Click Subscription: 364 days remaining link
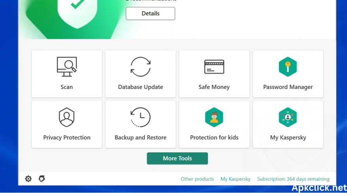The height and width of the screenshot is (193, 347). click(x=293, y=179)
